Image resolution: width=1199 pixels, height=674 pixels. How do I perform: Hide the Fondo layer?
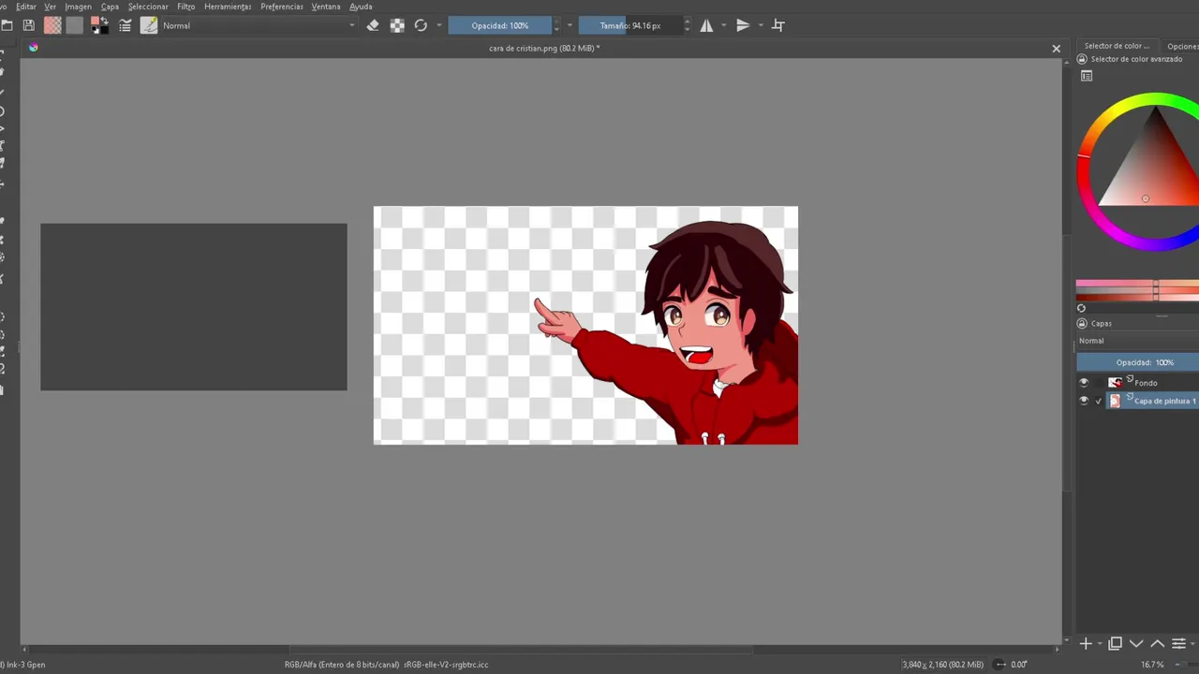coord(1084,383)
